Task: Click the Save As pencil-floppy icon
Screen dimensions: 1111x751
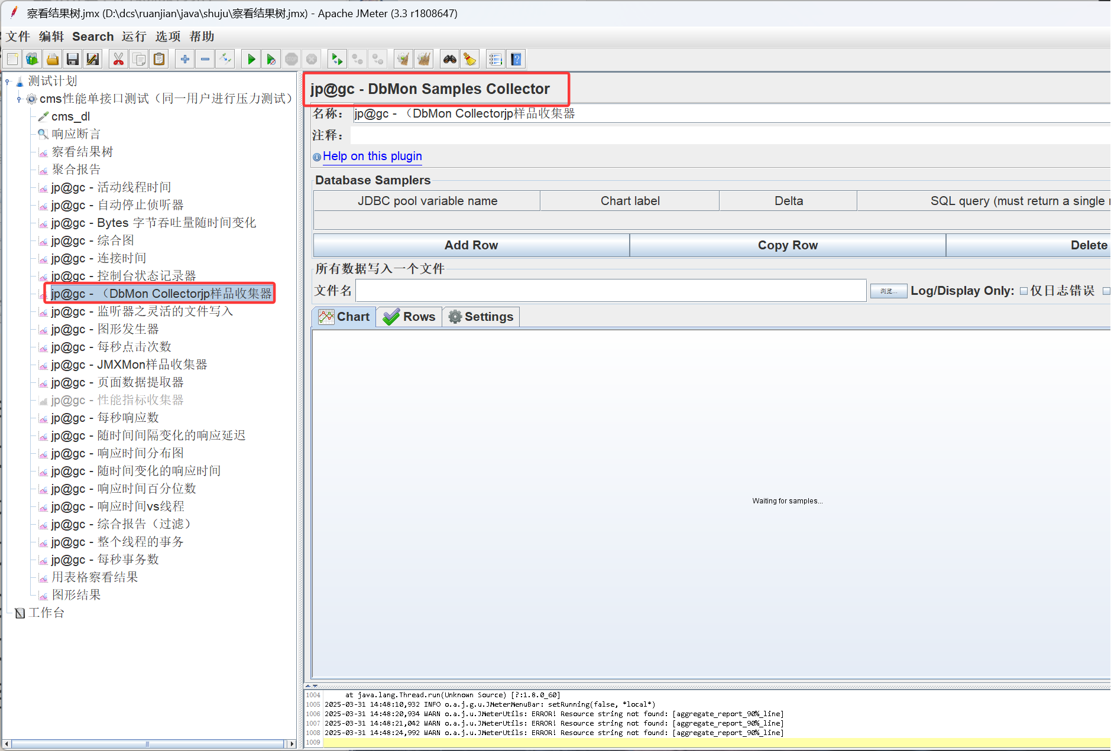Action: pos(93,59)
